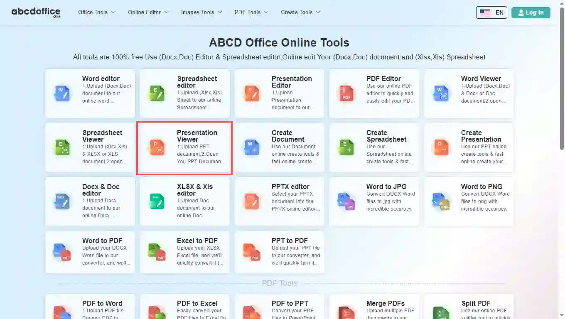Click the Presentation Viewer orange icon
The height and width of the screenshot is (319, 565).
(x=157, y=147)
